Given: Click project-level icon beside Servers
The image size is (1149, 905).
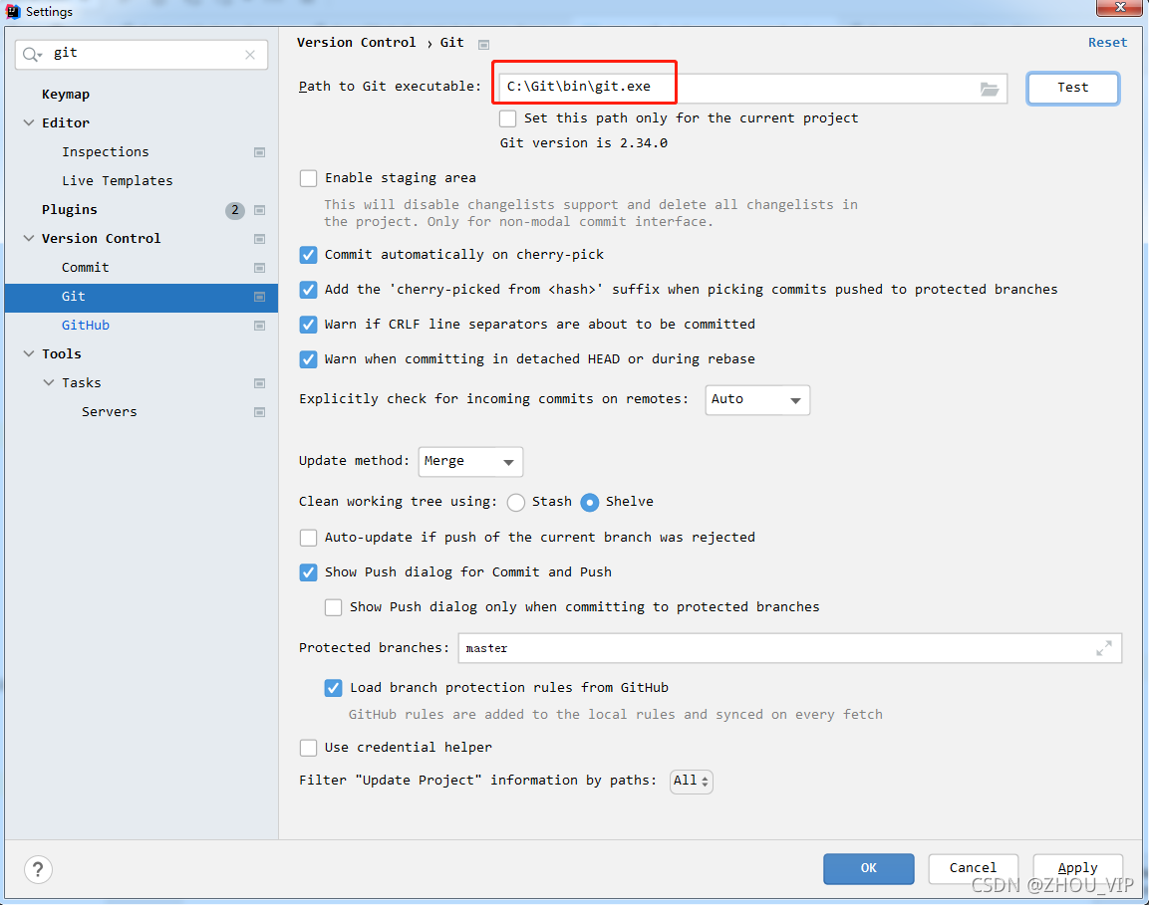Looking at the screenshot, I should tap(259, 412).
